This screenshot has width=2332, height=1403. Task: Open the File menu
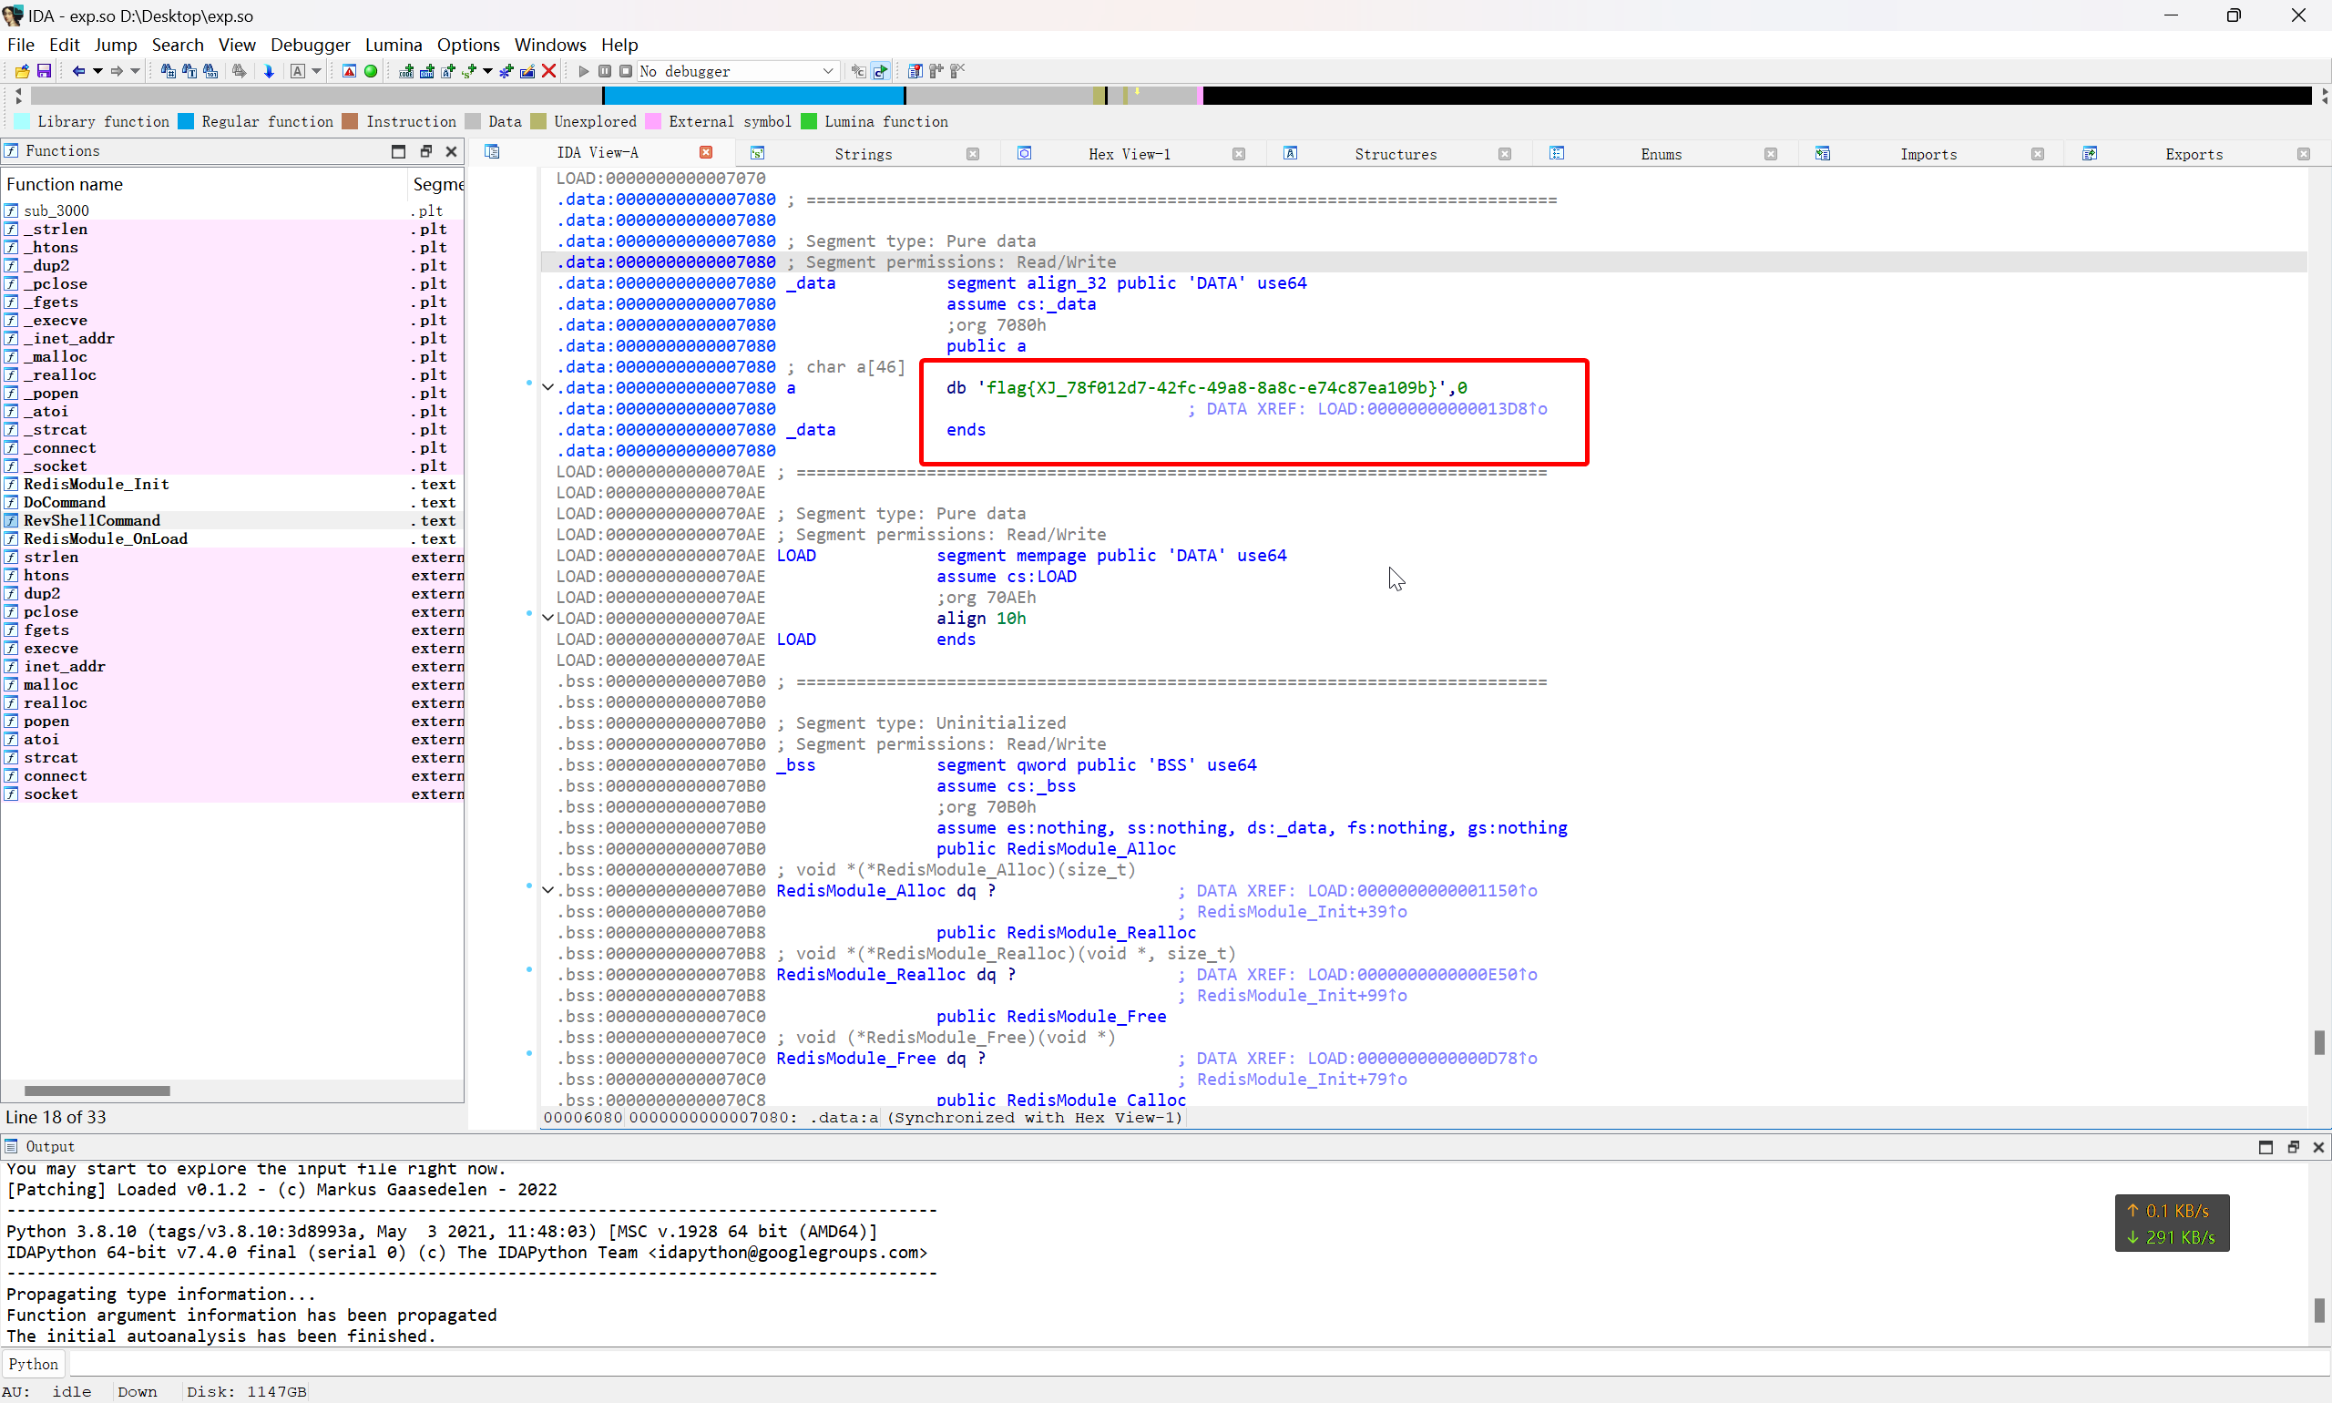[21, 45]
